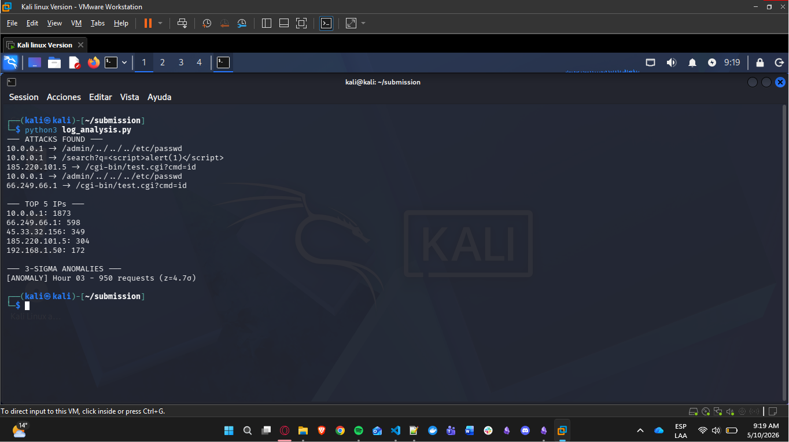Launch terminal emulator from Kali panel
Image resolution: width=789 pixels, height=442 pixels.
click(111, 62)
